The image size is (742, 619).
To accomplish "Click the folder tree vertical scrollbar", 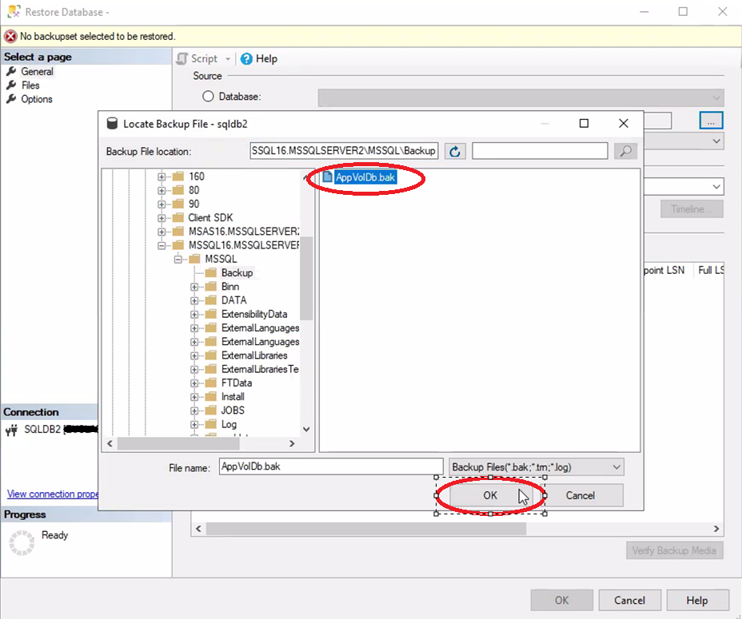I will click(x=306, y=280).
